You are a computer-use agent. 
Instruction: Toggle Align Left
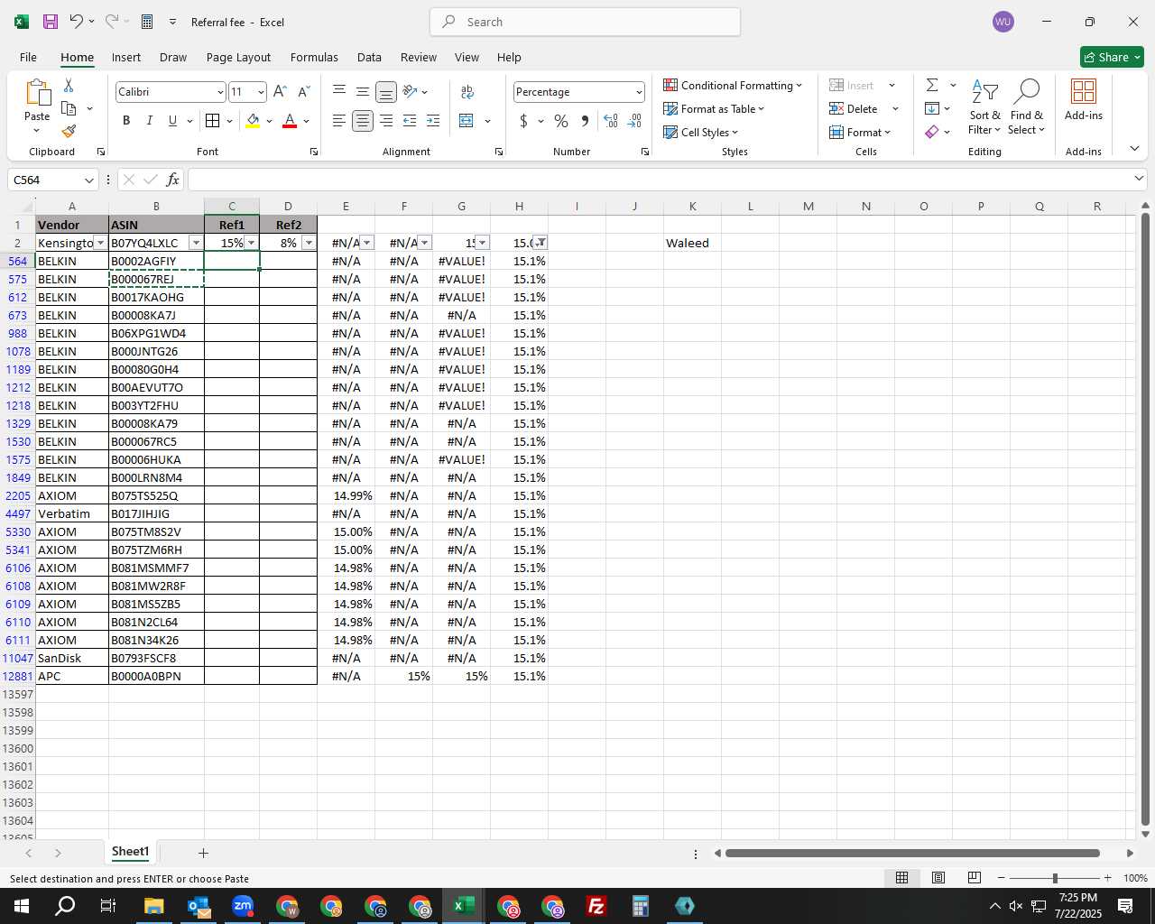tap(339, 120)
